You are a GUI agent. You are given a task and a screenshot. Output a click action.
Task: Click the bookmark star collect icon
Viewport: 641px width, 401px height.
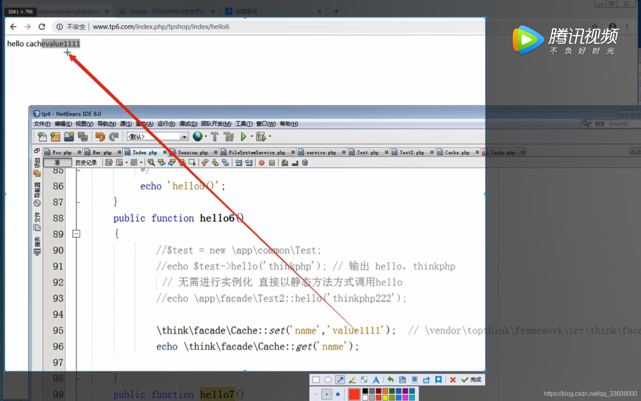[x=439, y=380]
